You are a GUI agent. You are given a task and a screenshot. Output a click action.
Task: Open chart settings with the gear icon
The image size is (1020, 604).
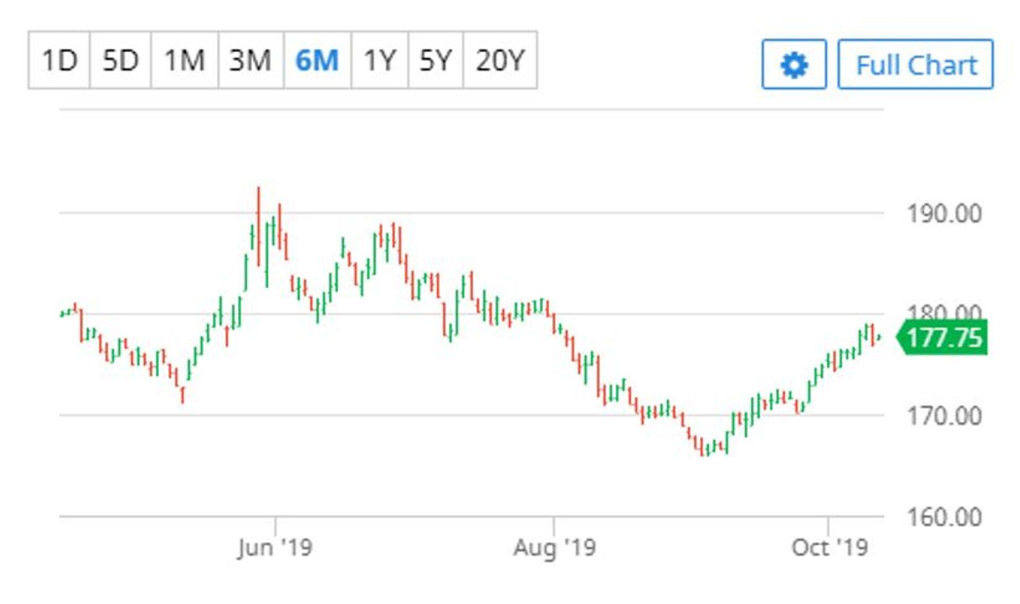tap(794, 65)
